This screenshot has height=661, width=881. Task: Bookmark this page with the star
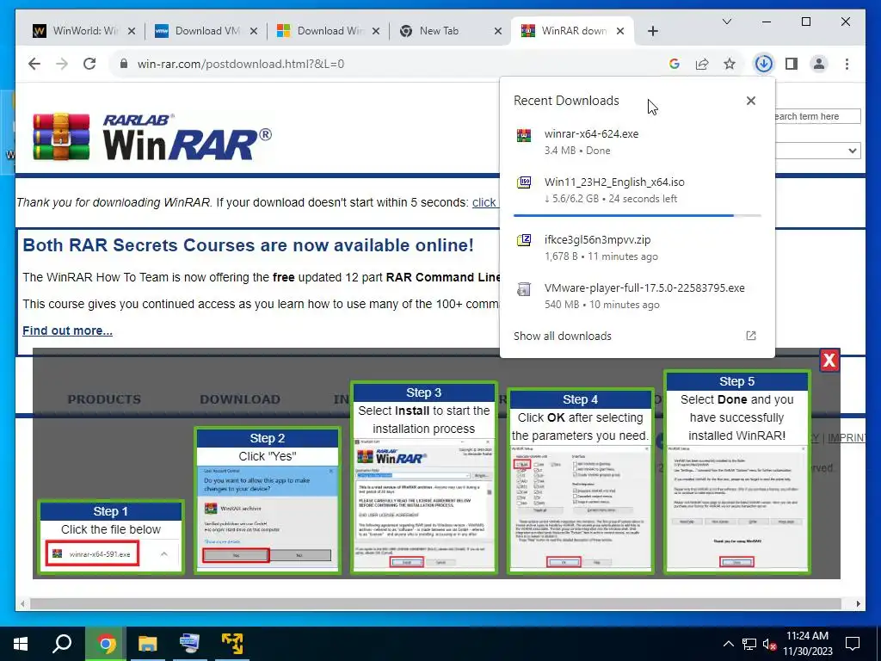coord(730,64)
